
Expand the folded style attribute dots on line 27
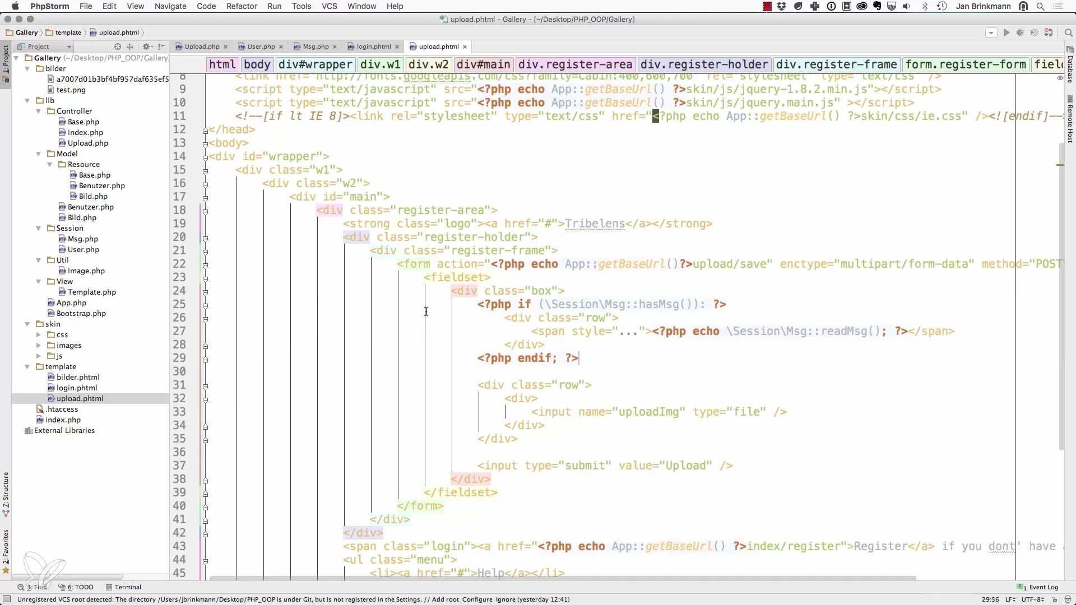point(628,331)
